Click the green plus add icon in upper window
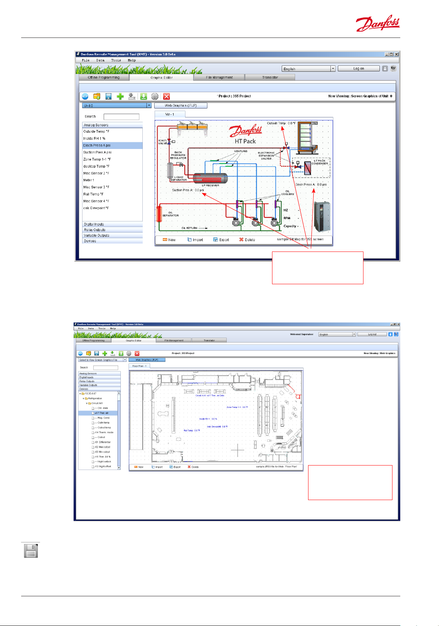 coord(120,96)
